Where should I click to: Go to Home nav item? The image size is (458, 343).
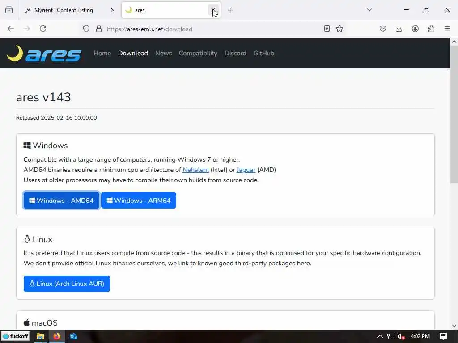tap(102, 54)
